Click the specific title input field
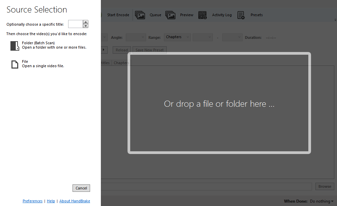 pyautogui.click(x=75, y=24)
